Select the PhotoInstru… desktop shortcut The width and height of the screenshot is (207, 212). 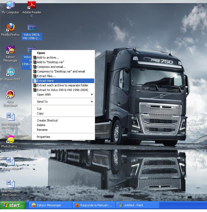10,141
